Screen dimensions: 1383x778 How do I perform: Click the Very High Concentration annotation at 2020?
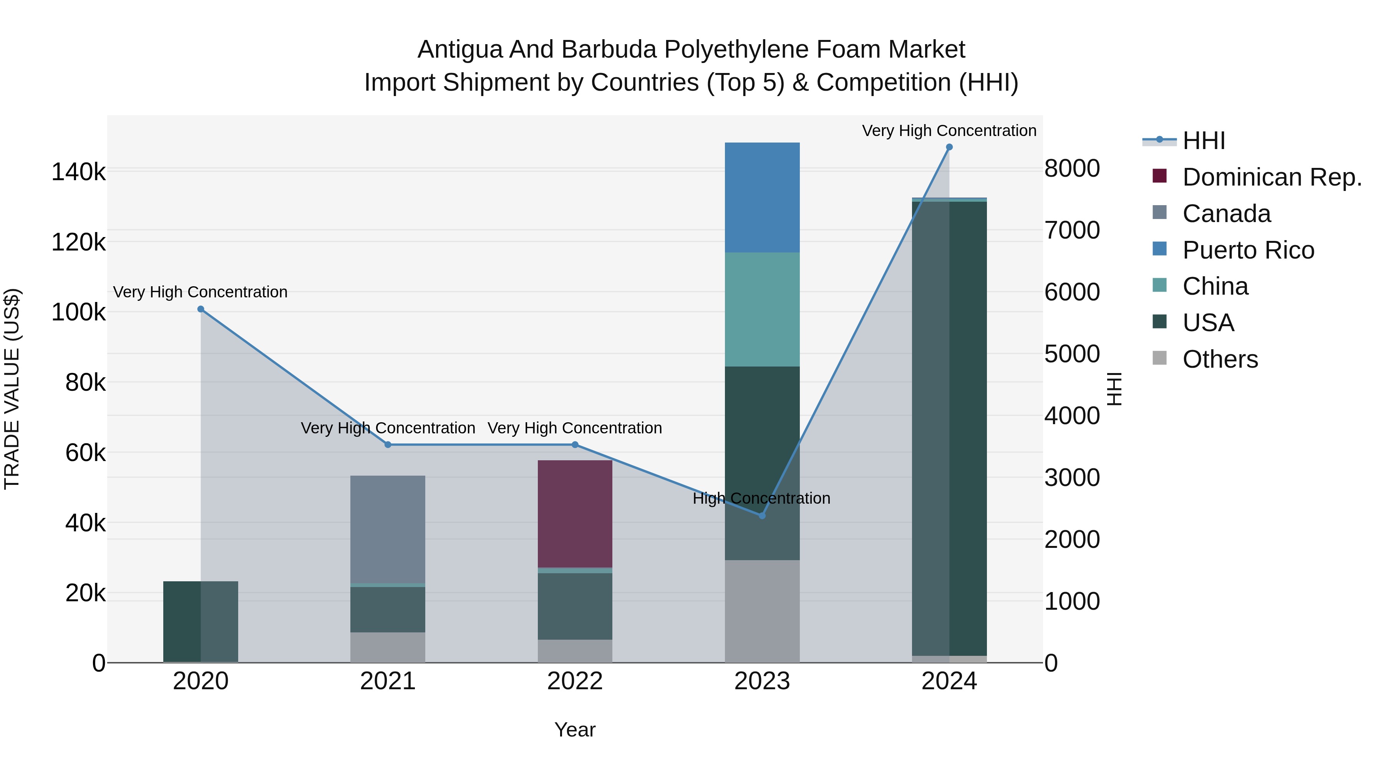pyautogui.click(x=200, y=292)
